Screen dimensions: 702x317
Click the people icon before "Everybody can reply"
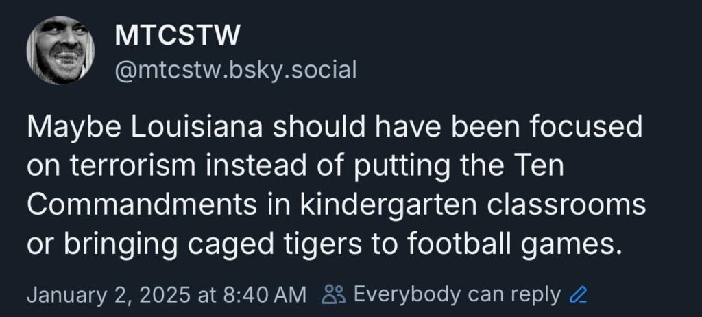click(333, 295)
